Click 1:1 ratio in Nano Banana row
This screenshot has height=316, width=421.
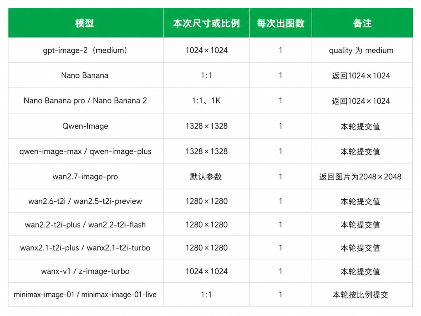[x=206, y=75]
